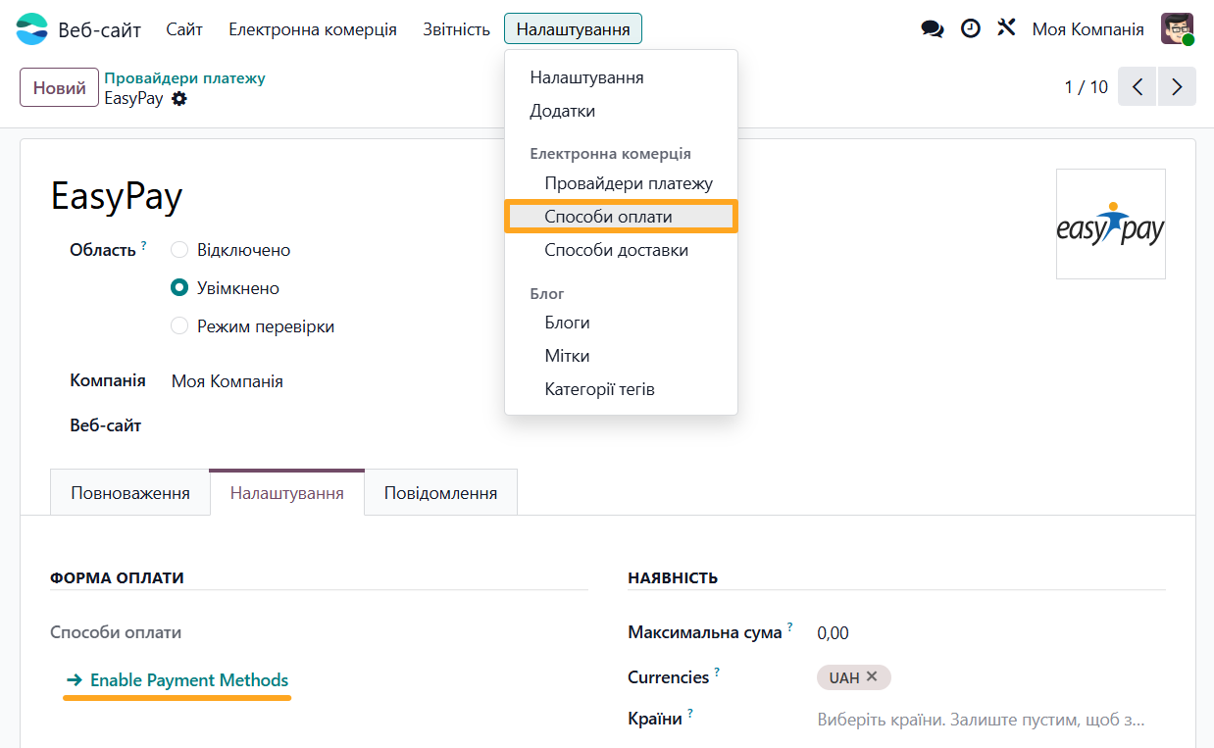Click the gear icon next to EasyPay
The width and height of the screenshot is (1214, 748).
178,99
